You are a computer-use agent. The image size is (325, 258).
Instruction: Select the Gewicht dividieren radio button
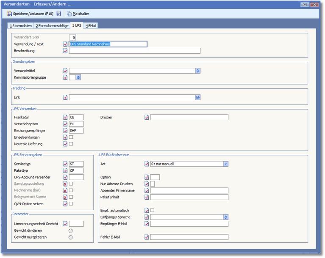(71, 231)
